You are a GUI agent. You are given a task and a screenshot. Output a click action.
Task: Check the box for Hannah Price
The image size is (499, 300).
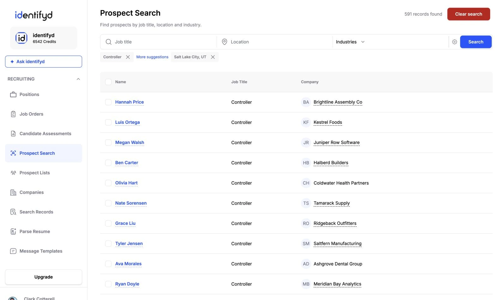pyautogui.click(x=108, y=102)
